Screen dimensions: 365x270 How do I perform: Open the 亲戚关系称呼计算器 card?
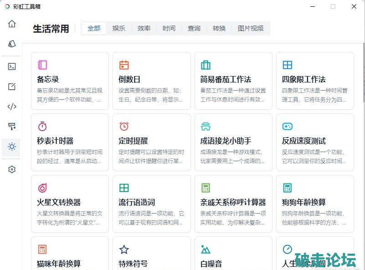233,204
